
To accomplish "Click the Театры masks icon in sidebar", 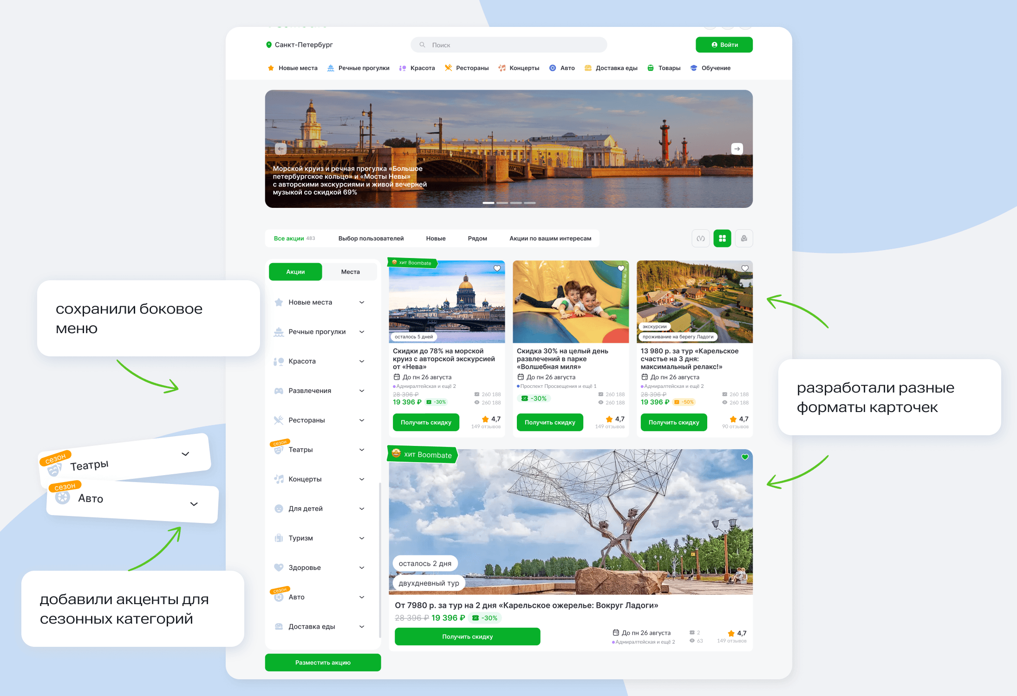I will tap(279, 450).
